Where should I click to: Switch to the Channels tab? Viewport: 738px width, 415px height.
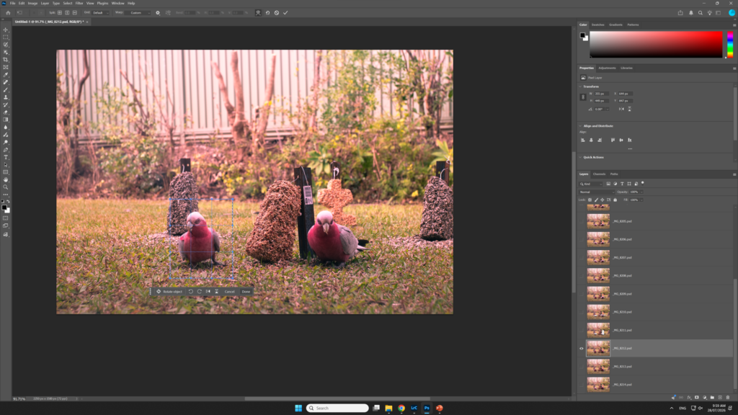point(599,174)
